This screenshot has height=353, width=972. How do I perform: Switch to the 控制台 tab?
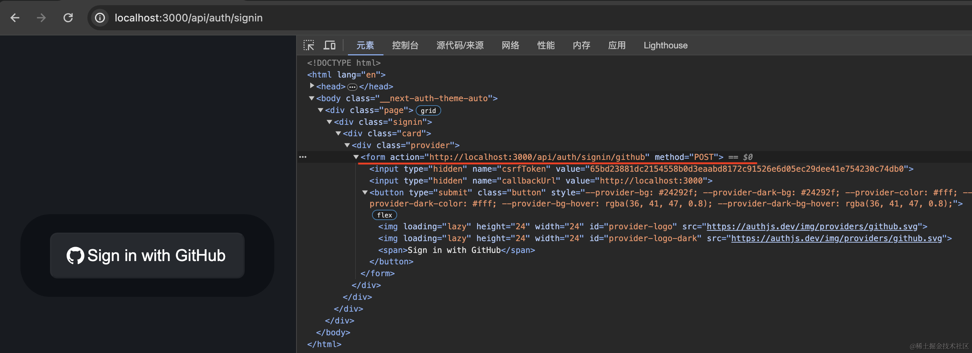(405, 45)
